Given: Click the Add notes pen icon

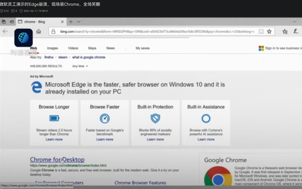Looking at the screenshot, I should (x=296, y=31).
